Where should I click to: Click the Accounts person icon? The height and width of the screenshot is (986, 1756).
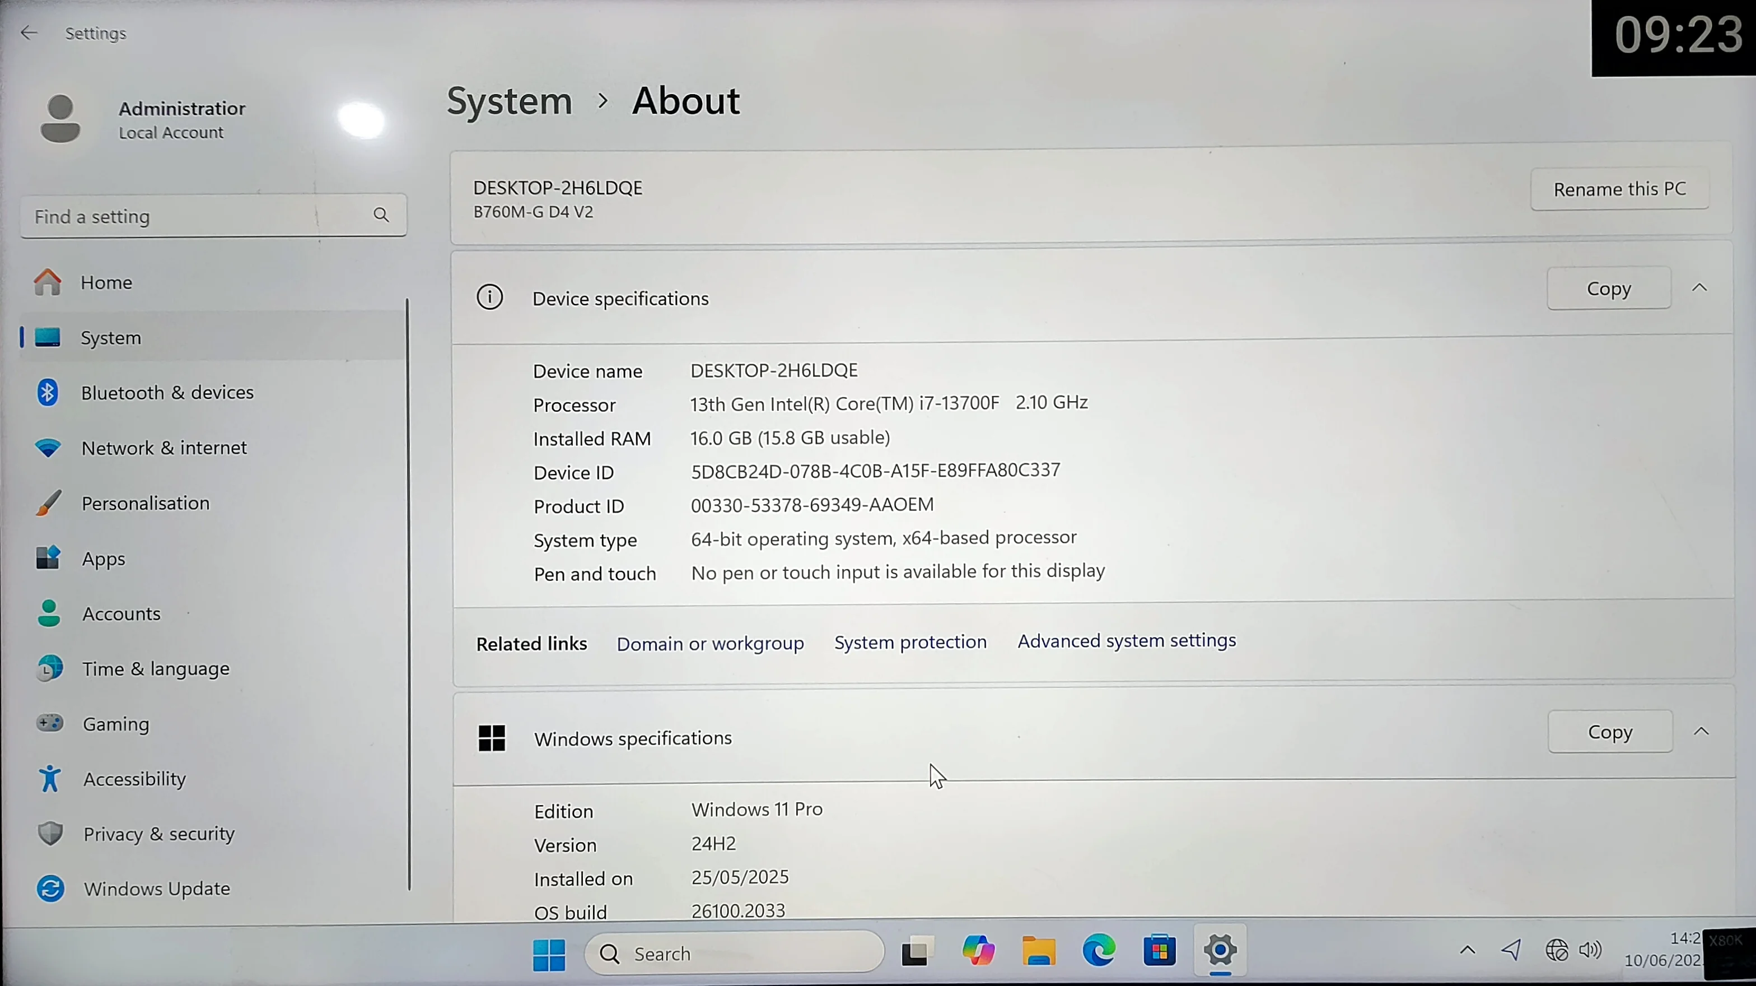click(48, 613)
